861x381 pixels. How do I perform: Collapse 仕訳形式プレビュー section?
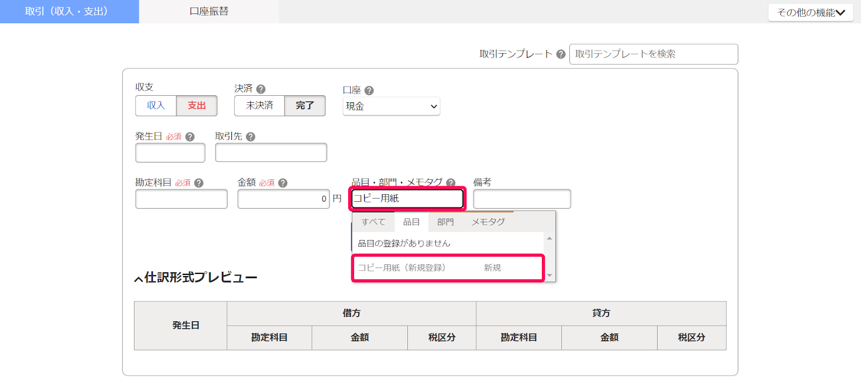(x=196, y=278)
